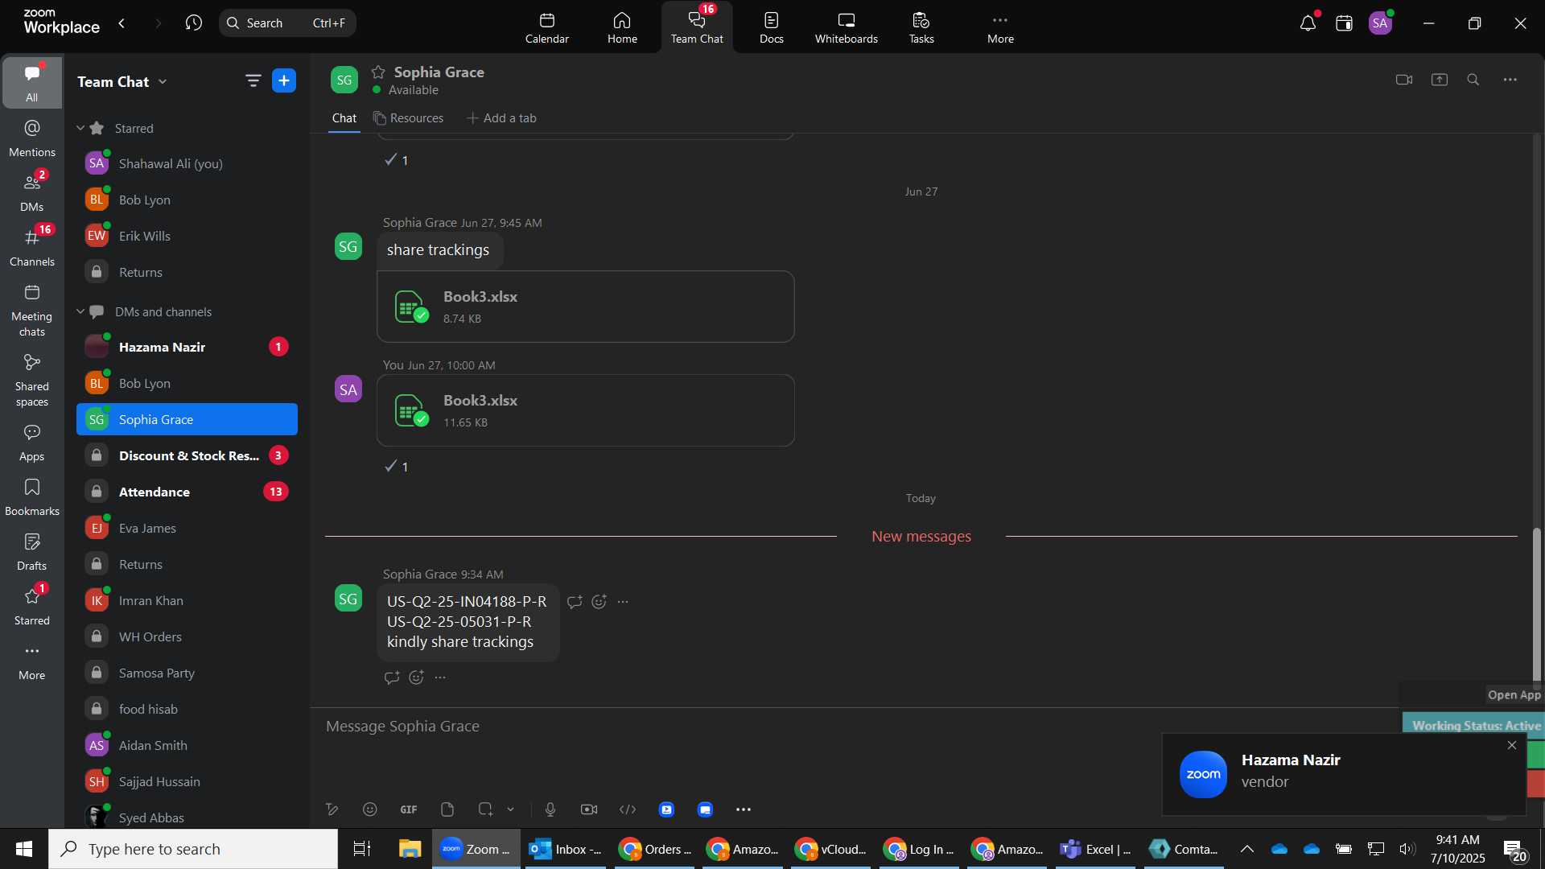Search within the Sophia Grace chat
The width and height of the screenshot is (1545, 869).
click(x=1473, y=80)
